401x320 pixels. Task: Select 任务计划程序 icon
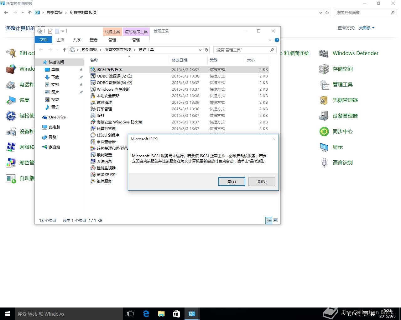tap(93, 135)
